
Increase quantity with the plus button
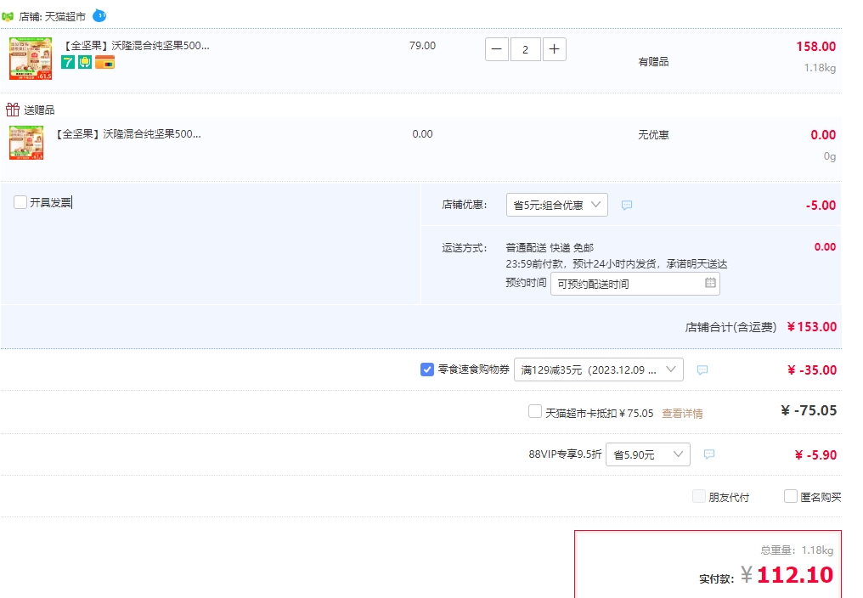click(554, 49)
